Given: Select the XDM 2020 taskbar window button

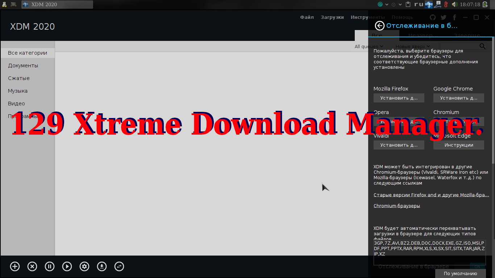Looking at the screenshot, I should (x=57, y=4).
